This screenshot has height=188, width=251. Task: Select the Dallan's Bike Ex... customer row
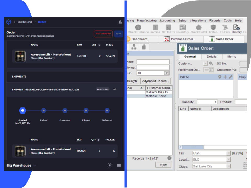[149, 92]
